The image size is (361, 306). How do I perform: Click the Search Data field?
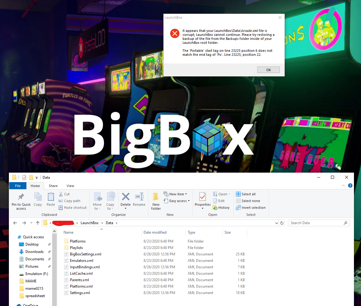[x=319, y=223]
